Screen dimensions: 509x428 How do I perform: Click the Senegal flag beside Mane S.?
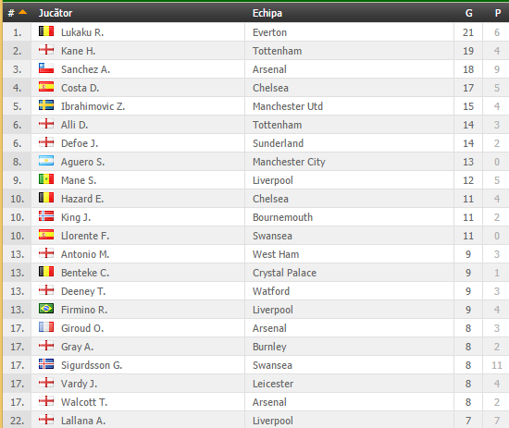(x=46, y=179)
